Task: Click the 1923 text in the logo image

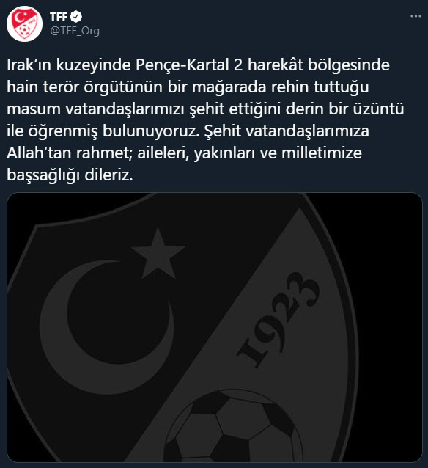Action: 278,319
